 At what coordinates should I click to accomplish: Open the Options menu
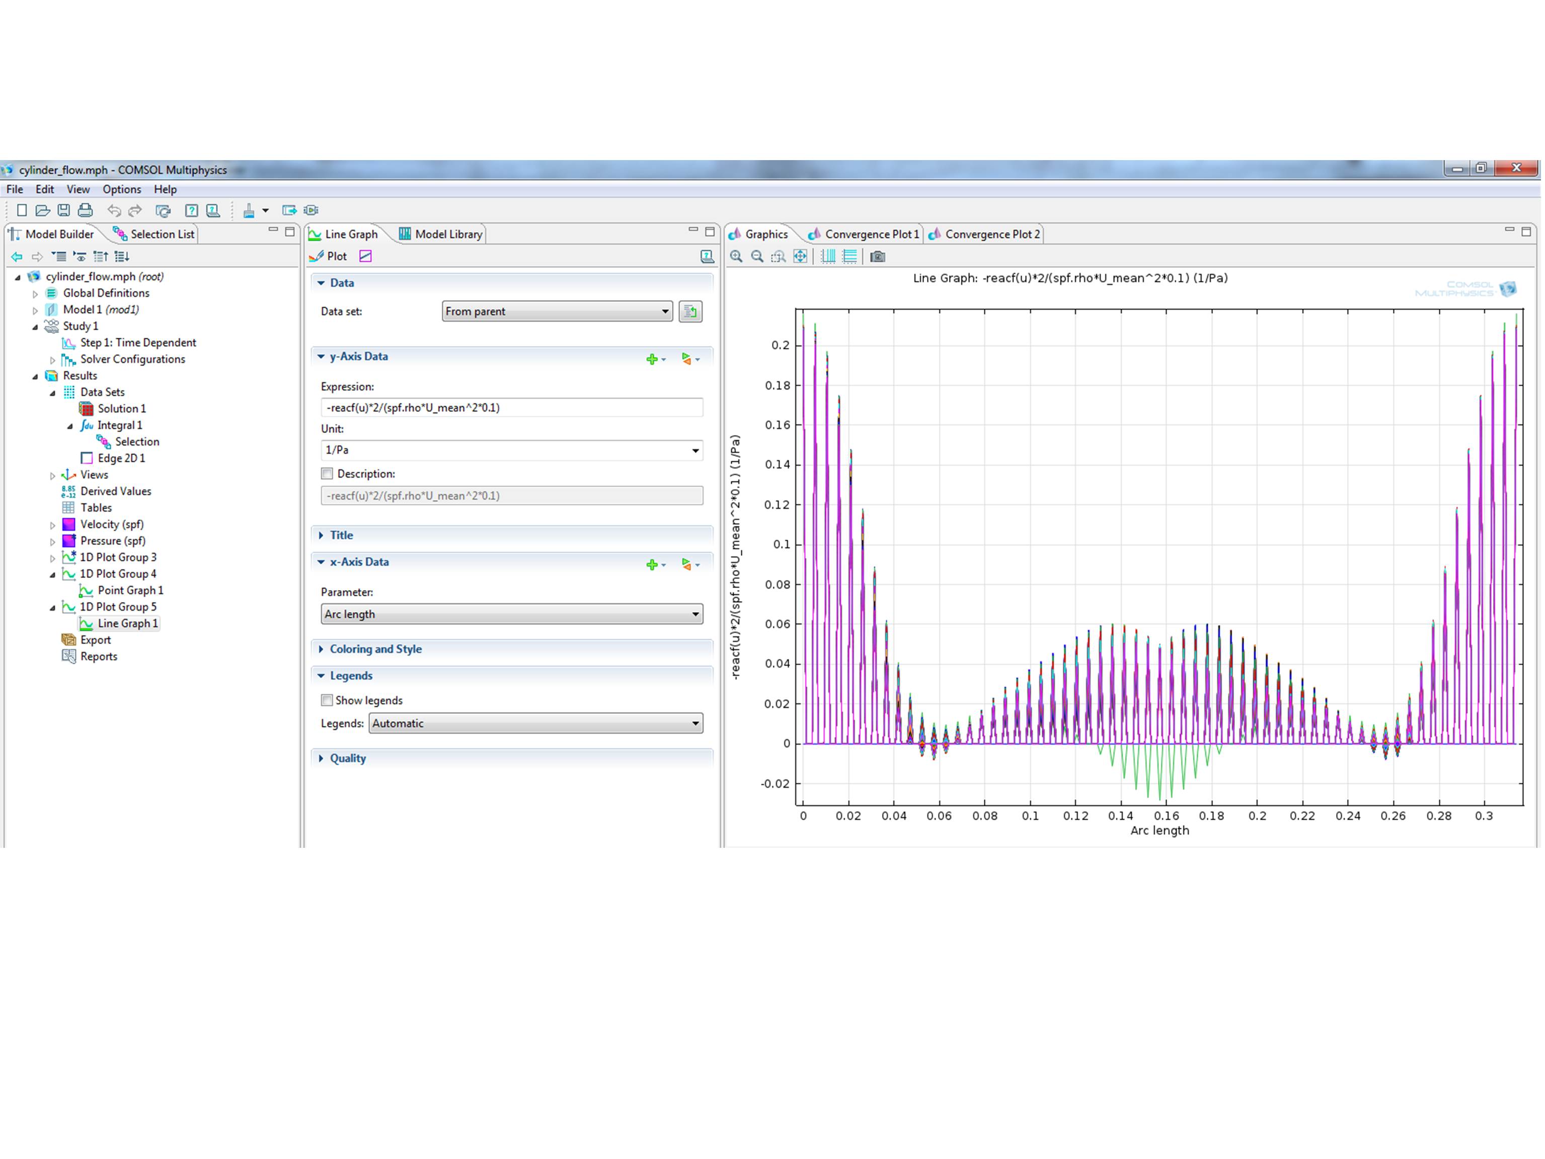pos(121,189)
